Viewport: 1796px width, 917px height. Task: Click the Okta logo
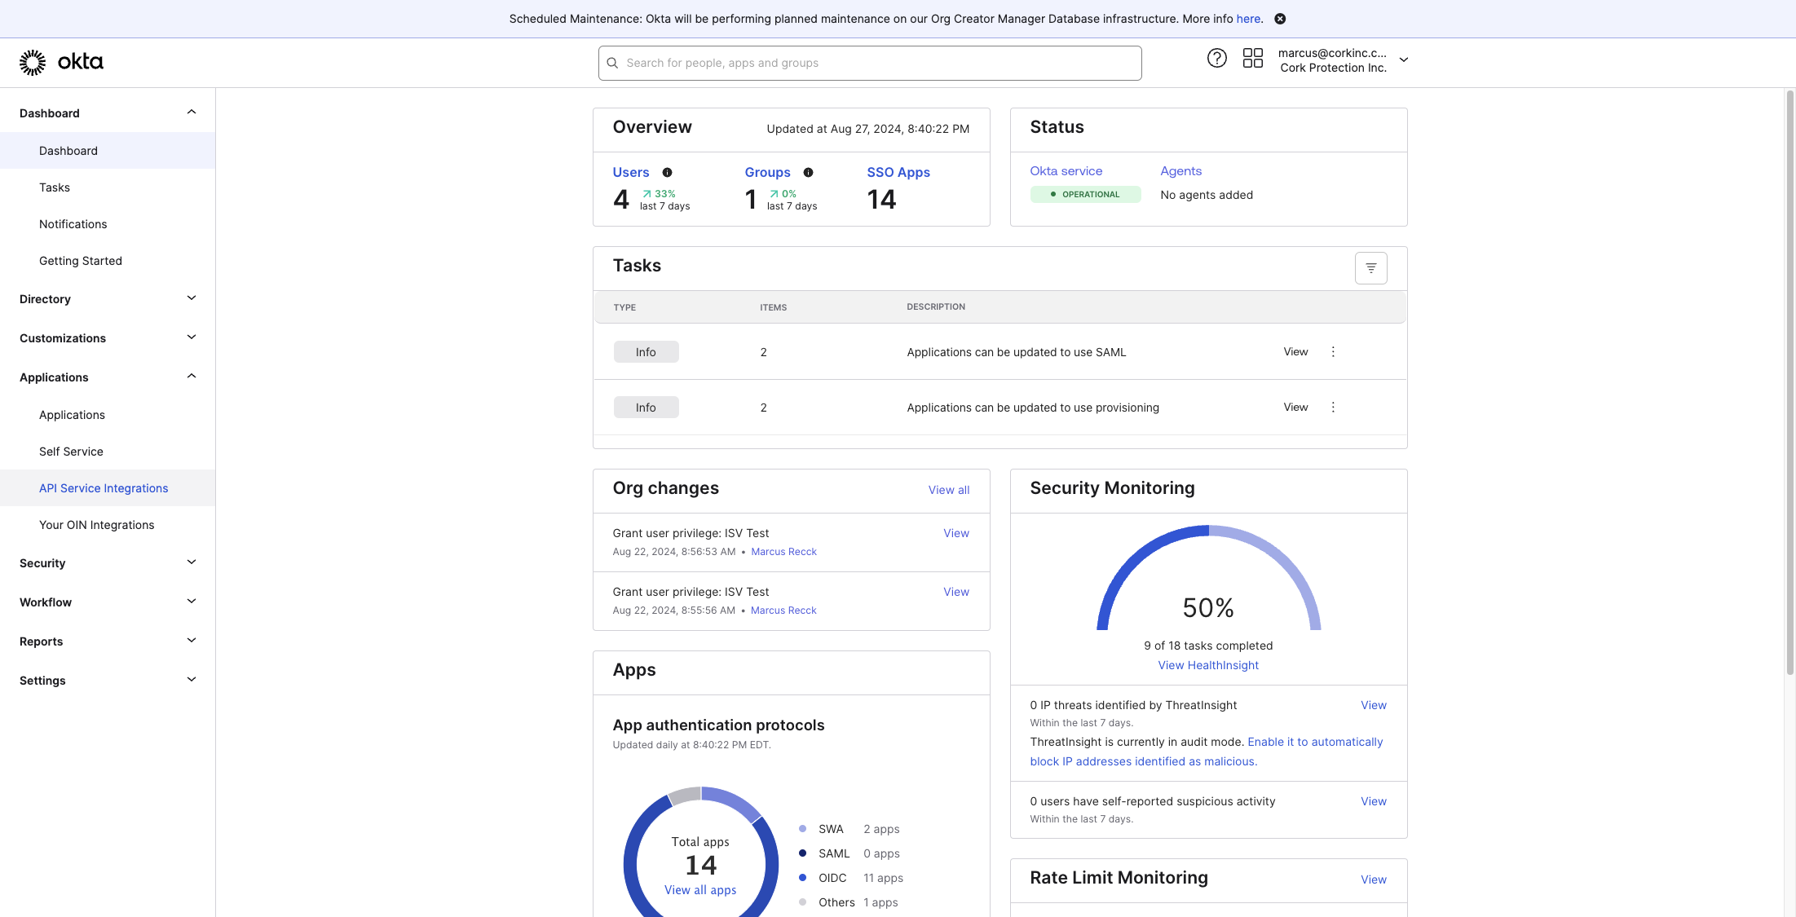click(x=61, y=63)
